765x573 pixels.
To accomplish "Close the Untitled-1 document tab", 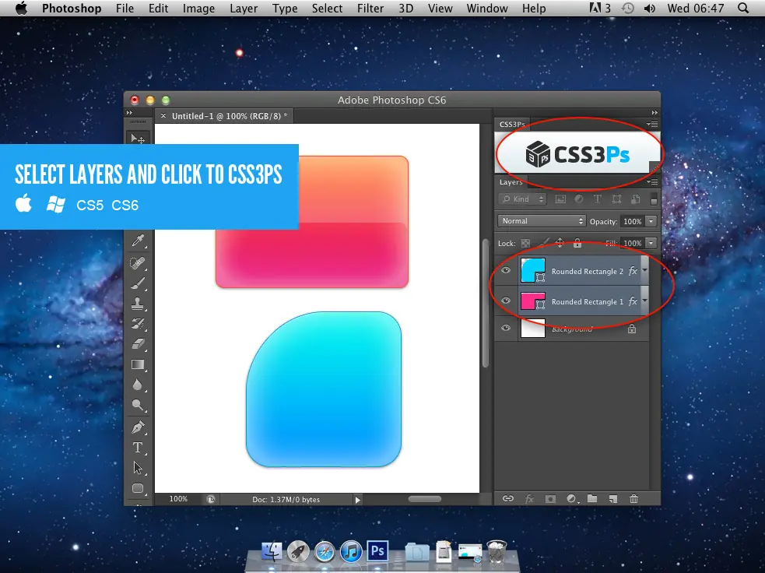I will 163,116.
